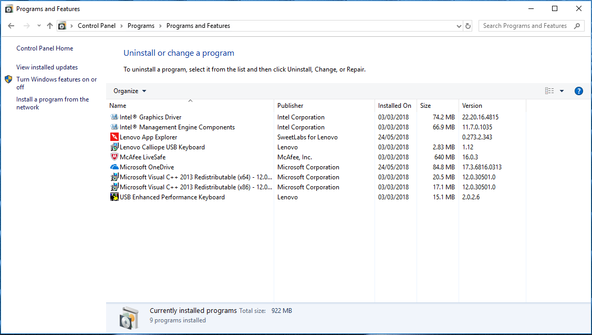Screen dimensions: 592x335
Task: Sort by the Installed On column
Action: [396, 106]
